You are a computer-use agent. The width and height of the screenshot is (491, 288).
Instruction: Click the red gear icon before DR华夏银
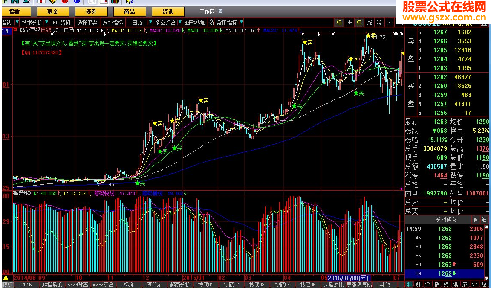point(15,30)
